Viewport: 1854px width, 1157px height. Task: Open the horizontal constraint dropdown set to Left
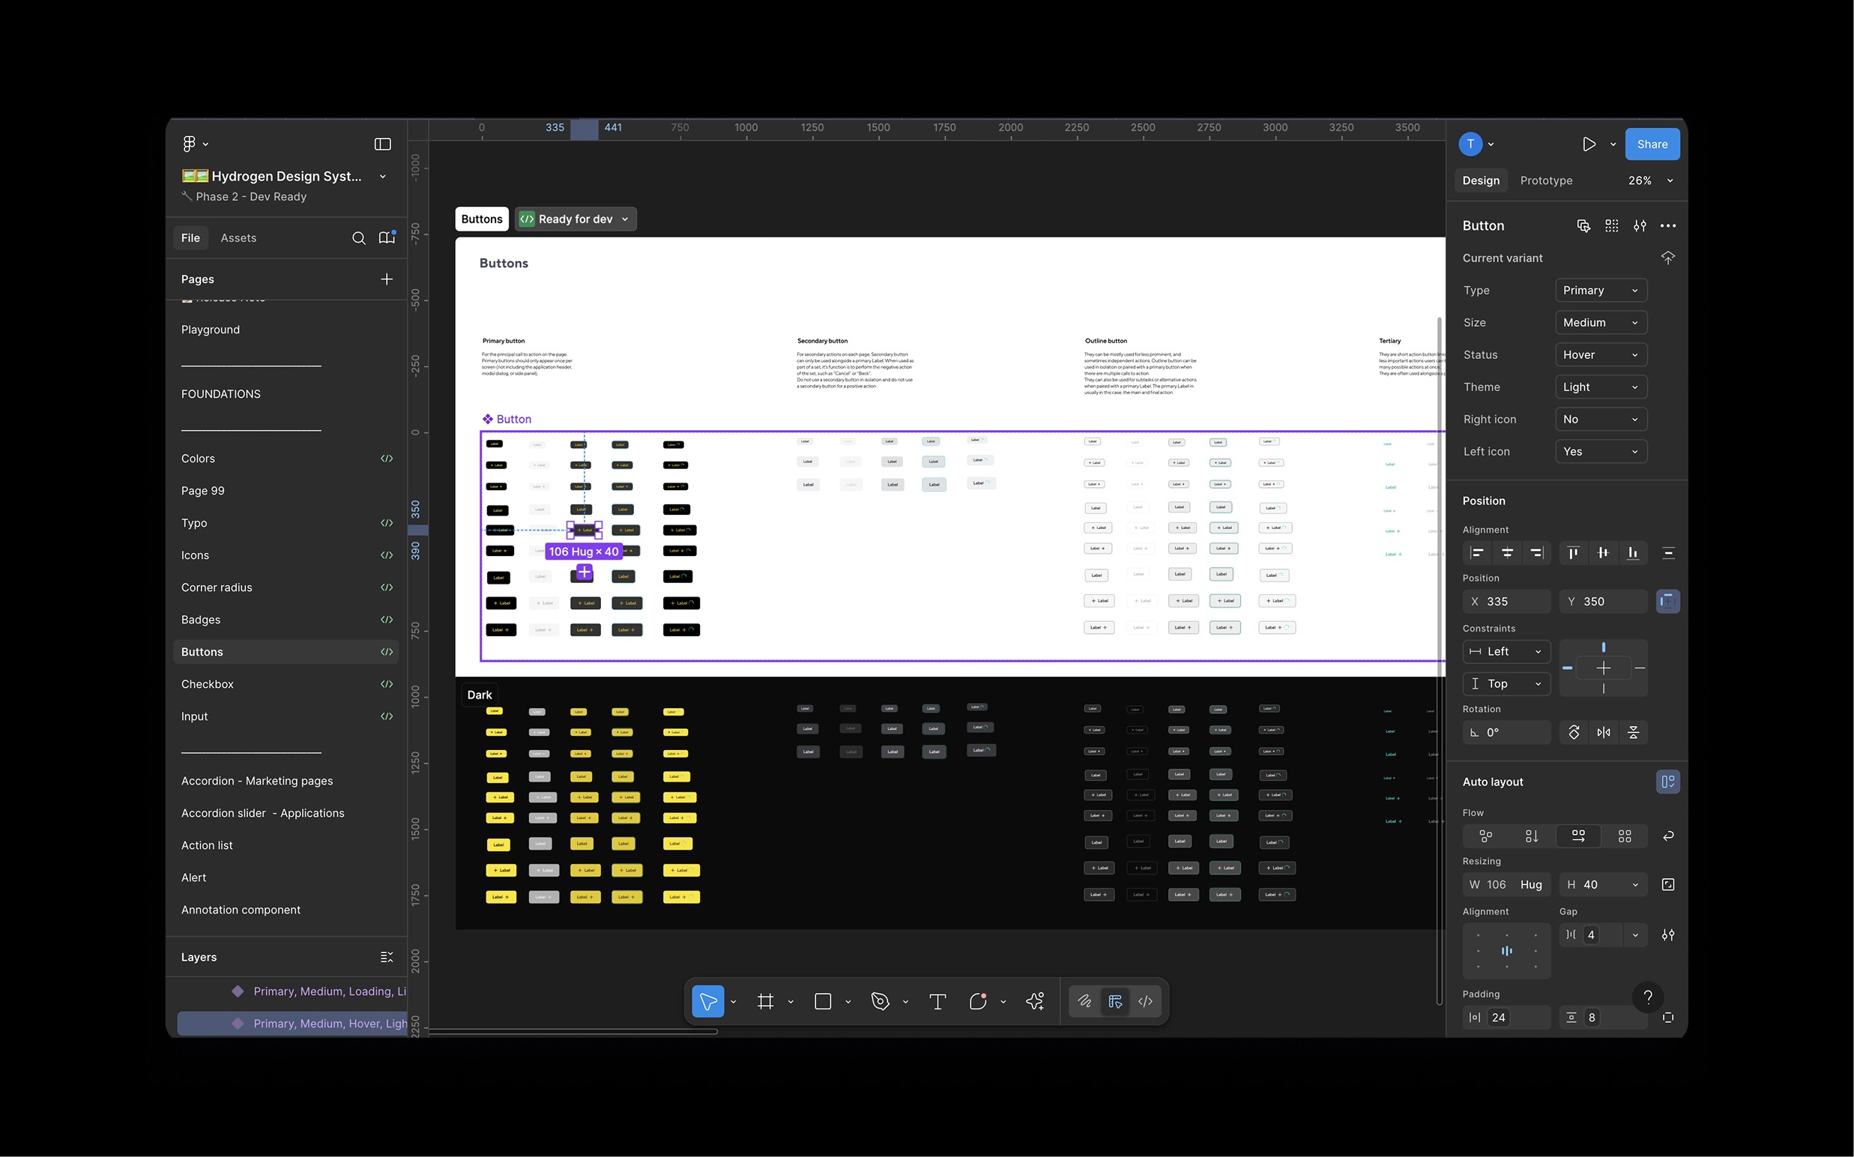1506,652
